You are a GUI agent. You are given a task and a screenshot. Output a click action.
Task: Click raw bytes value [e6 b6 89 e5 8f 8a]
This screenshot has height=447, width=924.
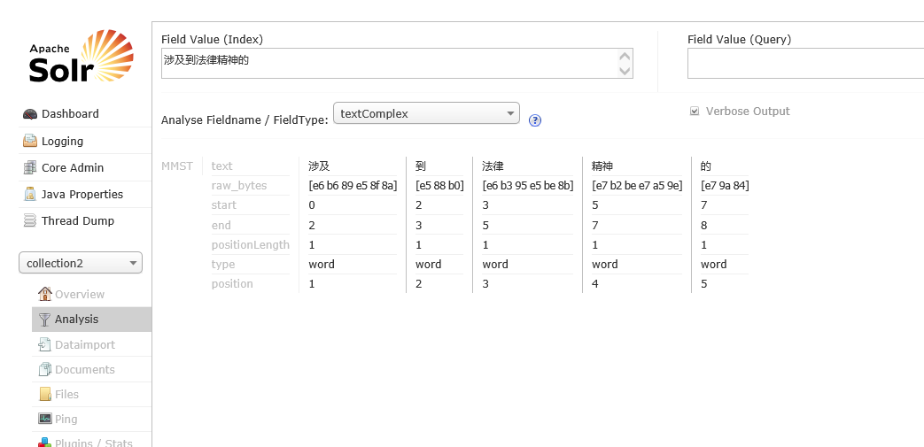pos(353,186)
